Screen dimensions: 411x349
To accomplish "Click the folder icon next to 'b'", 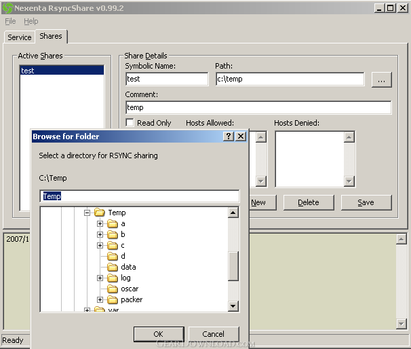I will [113, 235].
